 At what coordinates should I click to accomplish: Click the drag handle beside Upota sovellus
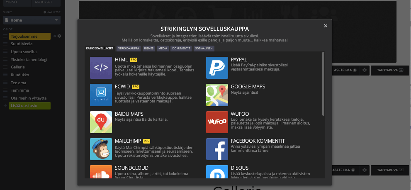[5, 51]
